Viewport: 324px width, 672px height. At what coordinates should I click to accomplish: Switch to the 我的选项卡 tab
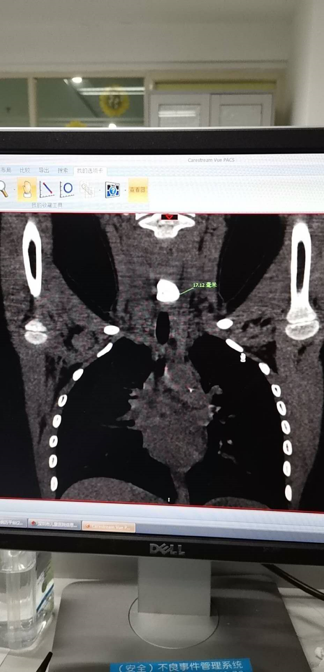(90, 171)
